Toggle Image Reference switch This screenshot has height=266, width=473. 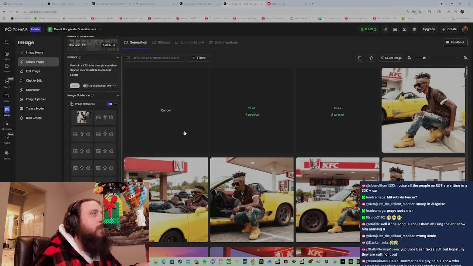110,104
